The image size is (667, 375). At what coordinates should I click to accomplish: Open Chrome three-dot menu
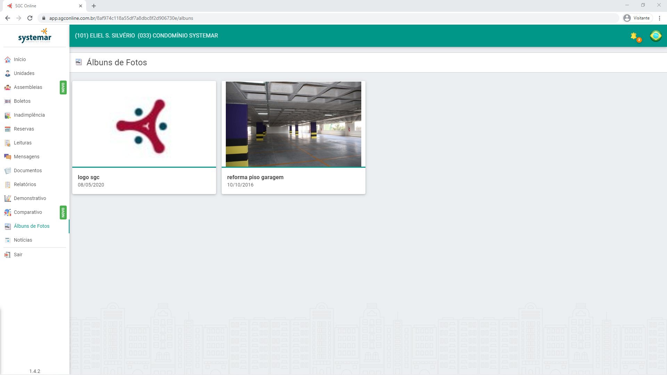(x=659, y=18)
